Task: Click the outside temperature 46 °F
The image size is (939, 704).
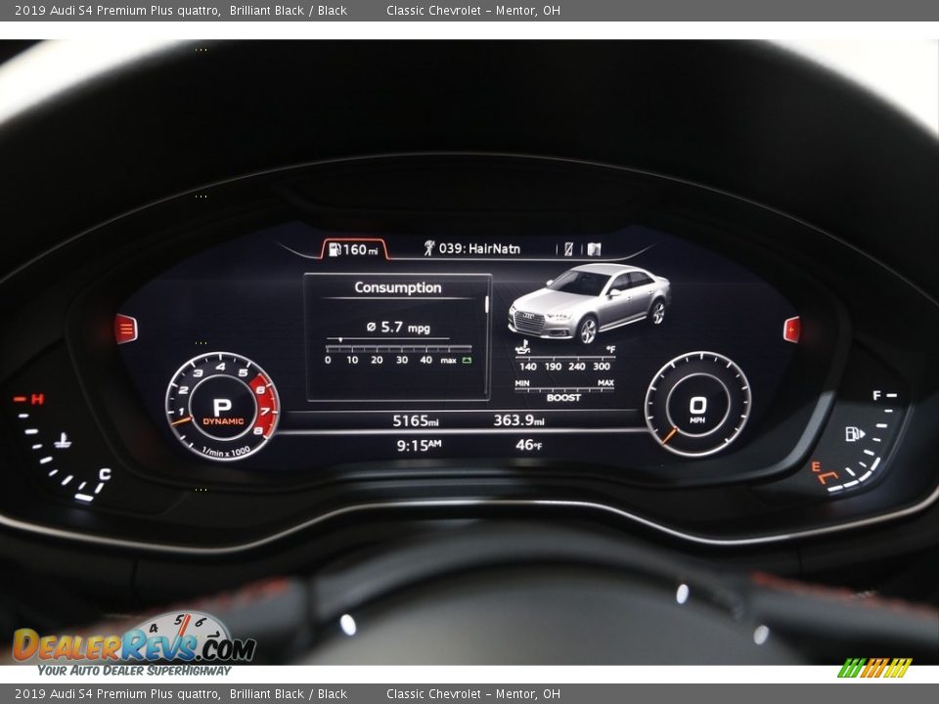Action: point(528,445)
